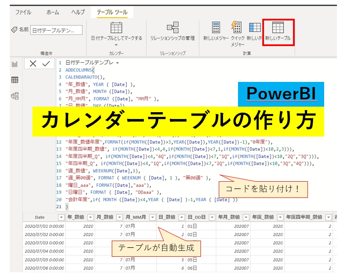354x276 pixels.
Task: Open Manage relationships (リレーションシップの管理)
Action: pyautogui.click(x=173, y=32)
